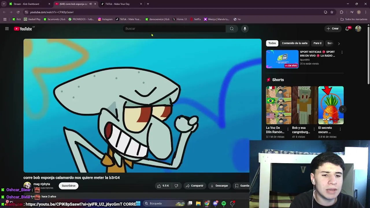
Task: Open the browser extensions puzzle icon
Action: pos(342,12)
